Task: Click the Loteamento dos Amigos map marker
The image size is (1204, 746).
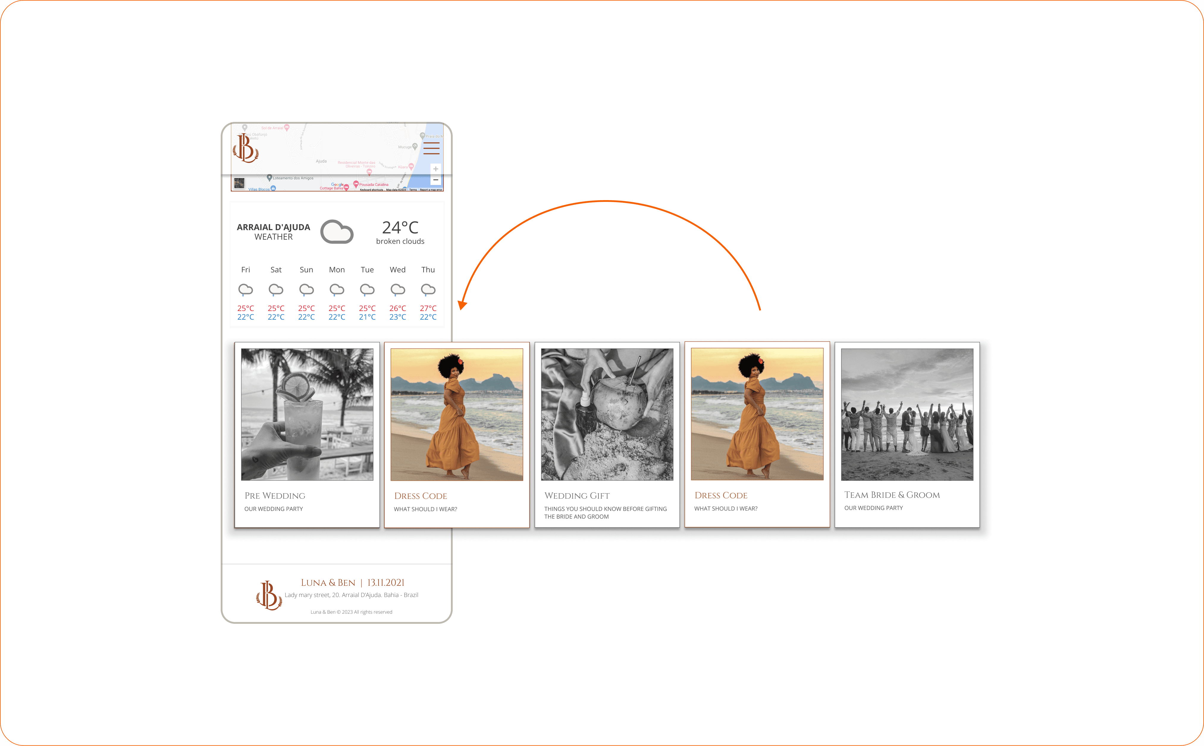Action: click(x=269, y=178)
